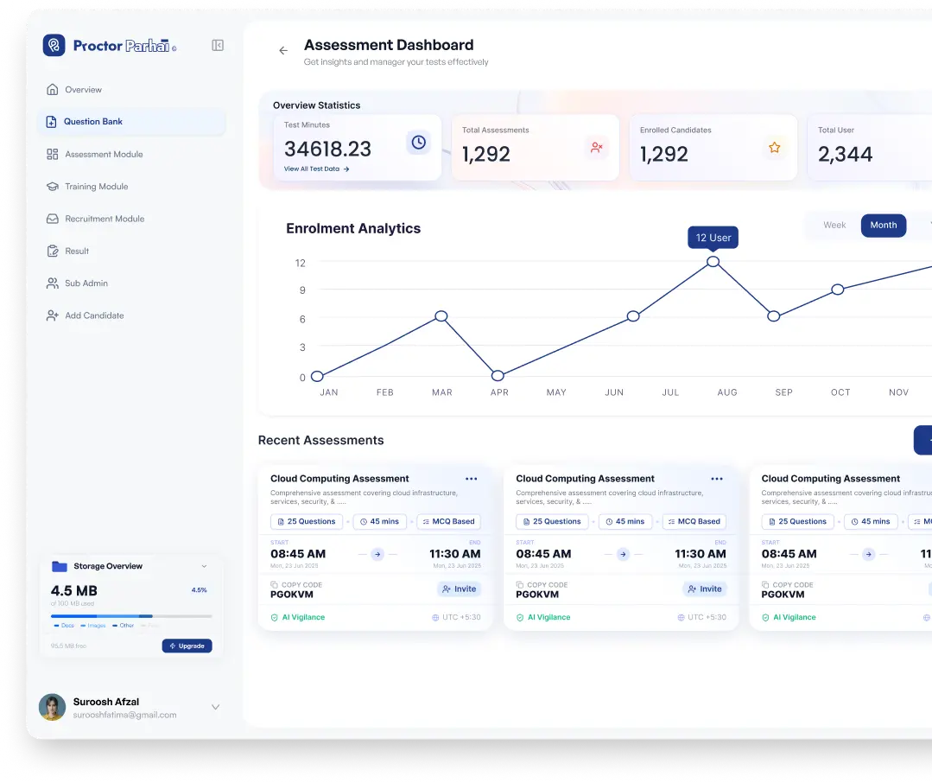This screenshot has width=932, height=783.
Task: Click the surooshfatima@gmail.com email text
Action: tap(125, 716)
